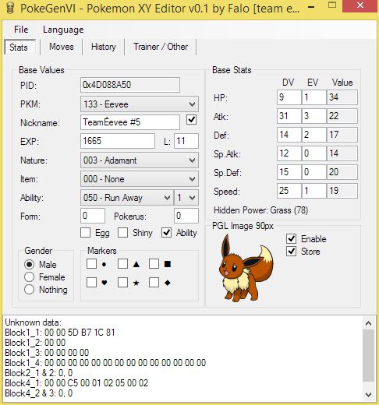Click the Speed DV field showing 25
The width and height of the screenshot is (379, 405).
tap(289, 191)
